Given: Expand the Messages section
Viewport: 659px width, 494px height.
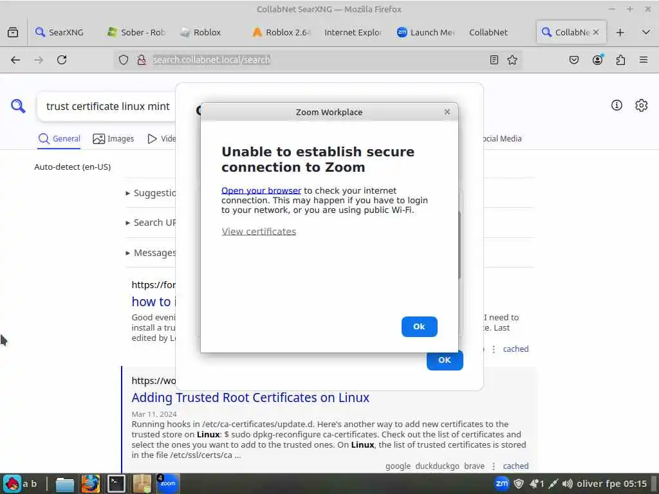Looking at the screenshot, I should tap(151, 253).
